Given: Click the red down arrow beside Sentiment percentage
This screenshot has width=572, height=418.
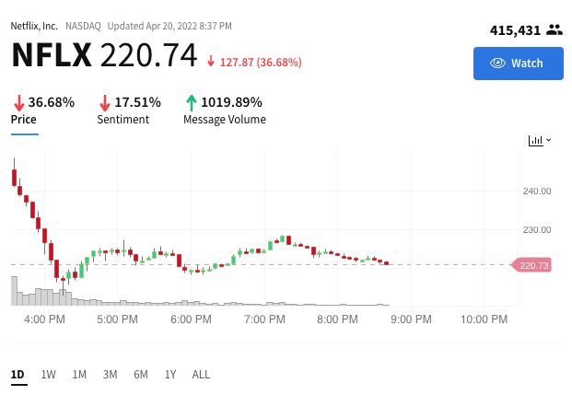Looking at the screenshot, I should coord(105,103).
